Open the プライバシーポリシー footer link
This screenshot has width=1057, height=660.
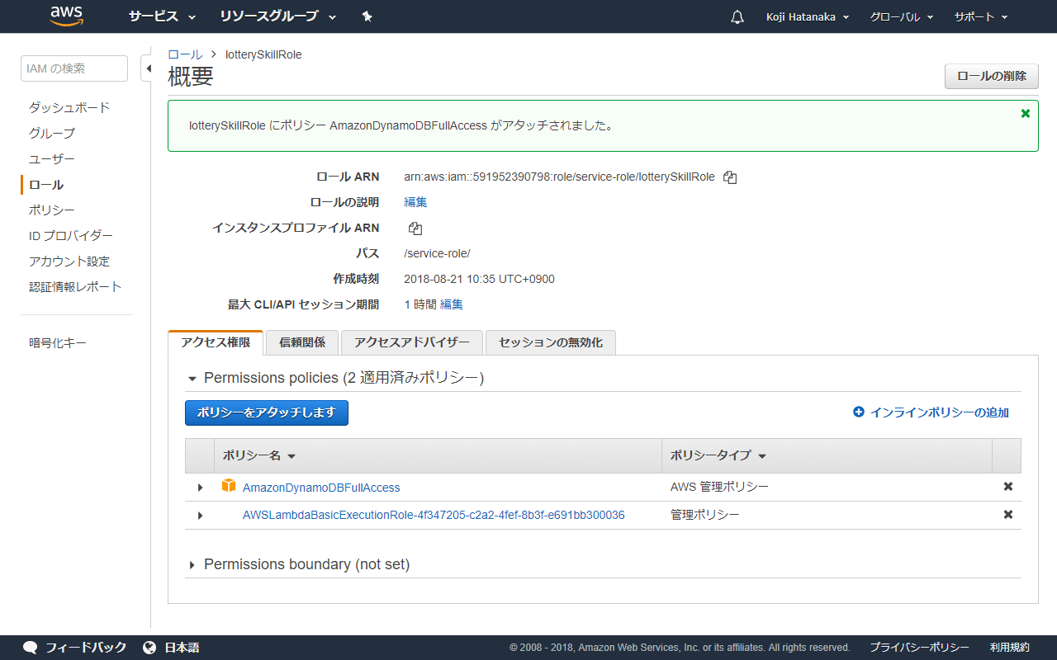[920, 648]
